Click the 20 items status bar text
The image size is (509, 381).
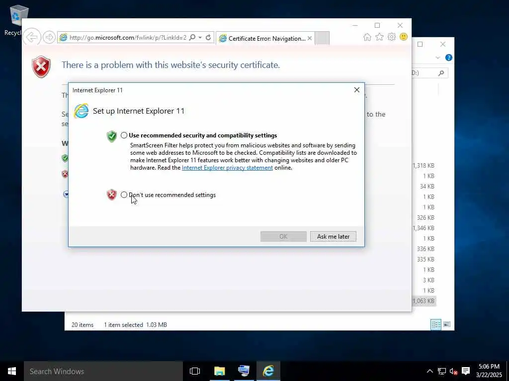[83, 324]
